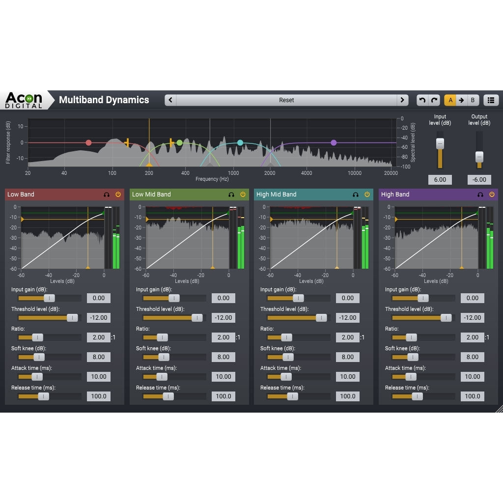Click the Low Mid Band header title
Image resolution: width=503 pixels, height=503 pixels.
(x=151, y=195)
